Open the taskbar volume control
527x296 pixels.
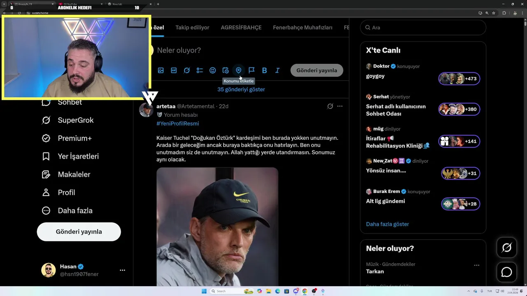(x=503, y=291)
